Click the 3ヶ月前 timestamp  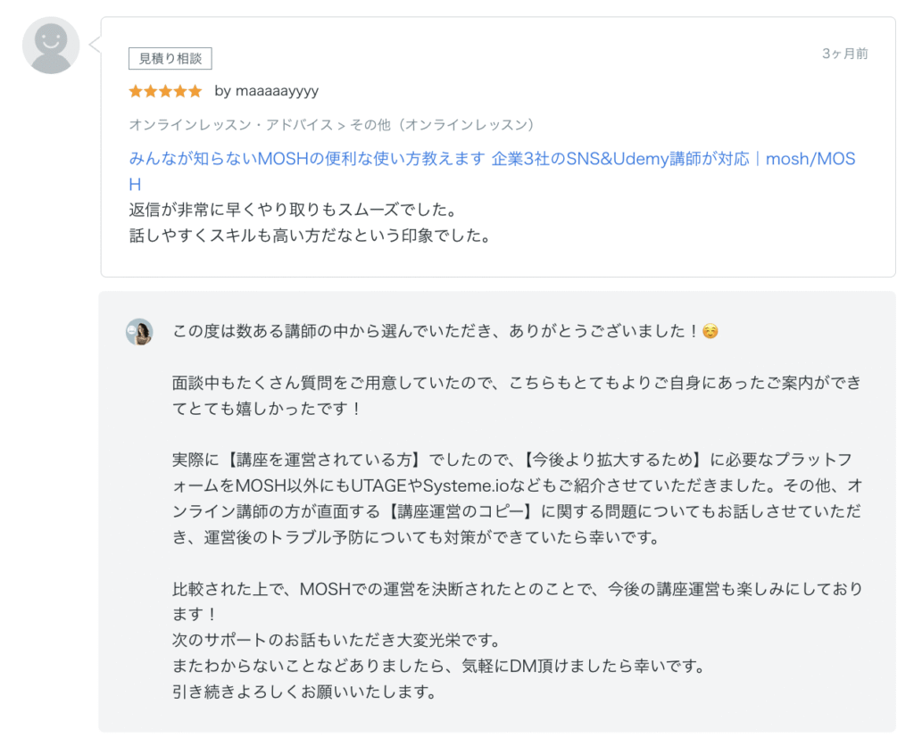tap(844, 54)
